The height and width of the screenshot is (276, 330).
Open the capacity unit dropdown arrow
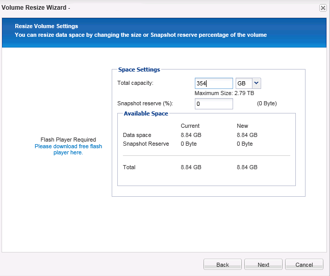(x=257, y=83)
